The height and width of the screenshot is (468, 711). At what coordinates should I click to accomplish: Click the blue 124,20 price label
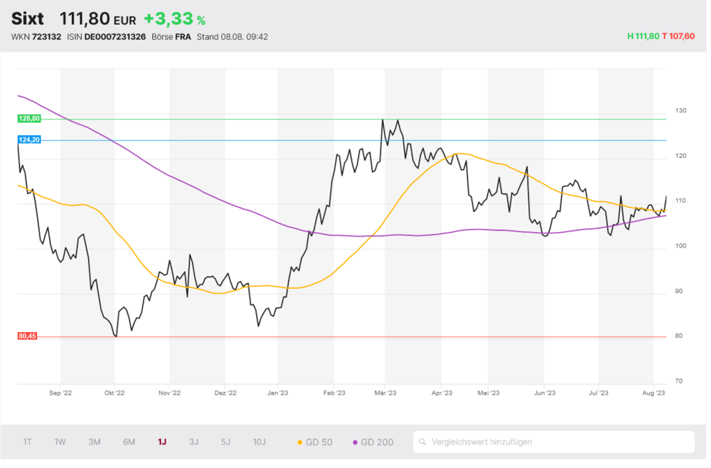pyautogui.click(x=29, y=140)
